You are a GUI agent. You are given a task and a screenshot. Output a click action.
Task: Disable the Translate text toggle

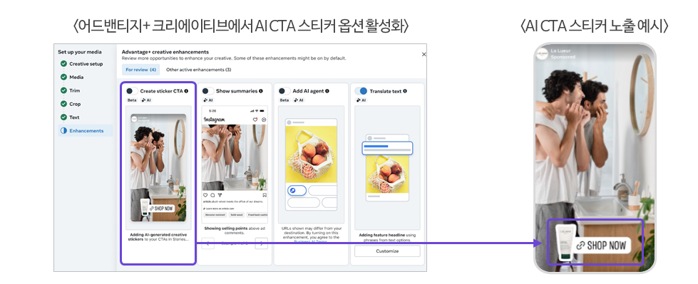(x=361, y=91)
